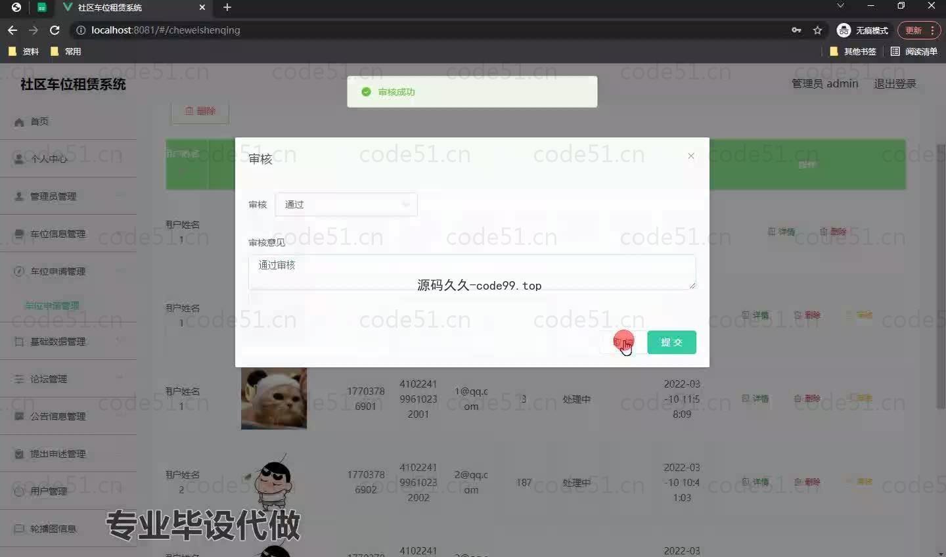Click 删除 in the 1@qq.com row
The width and height of the screenshot is (946, 557).
coord(807,399)
